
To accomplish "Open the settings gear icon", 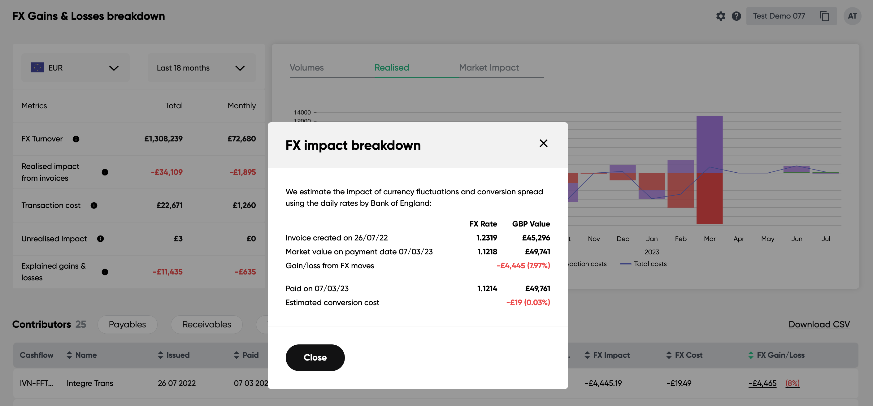I will 721,16.
